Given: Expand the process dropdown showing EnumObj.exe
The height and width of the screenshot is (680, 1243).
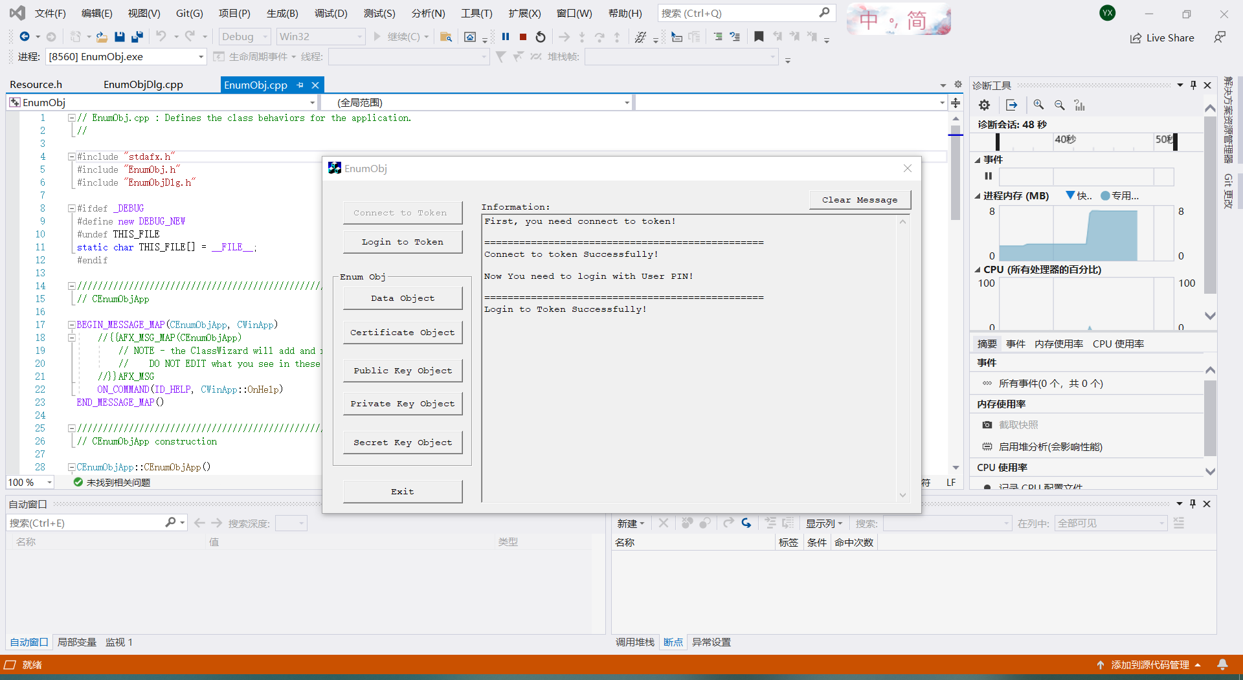Looking at the screenshot, I should (x=201, y=57).
